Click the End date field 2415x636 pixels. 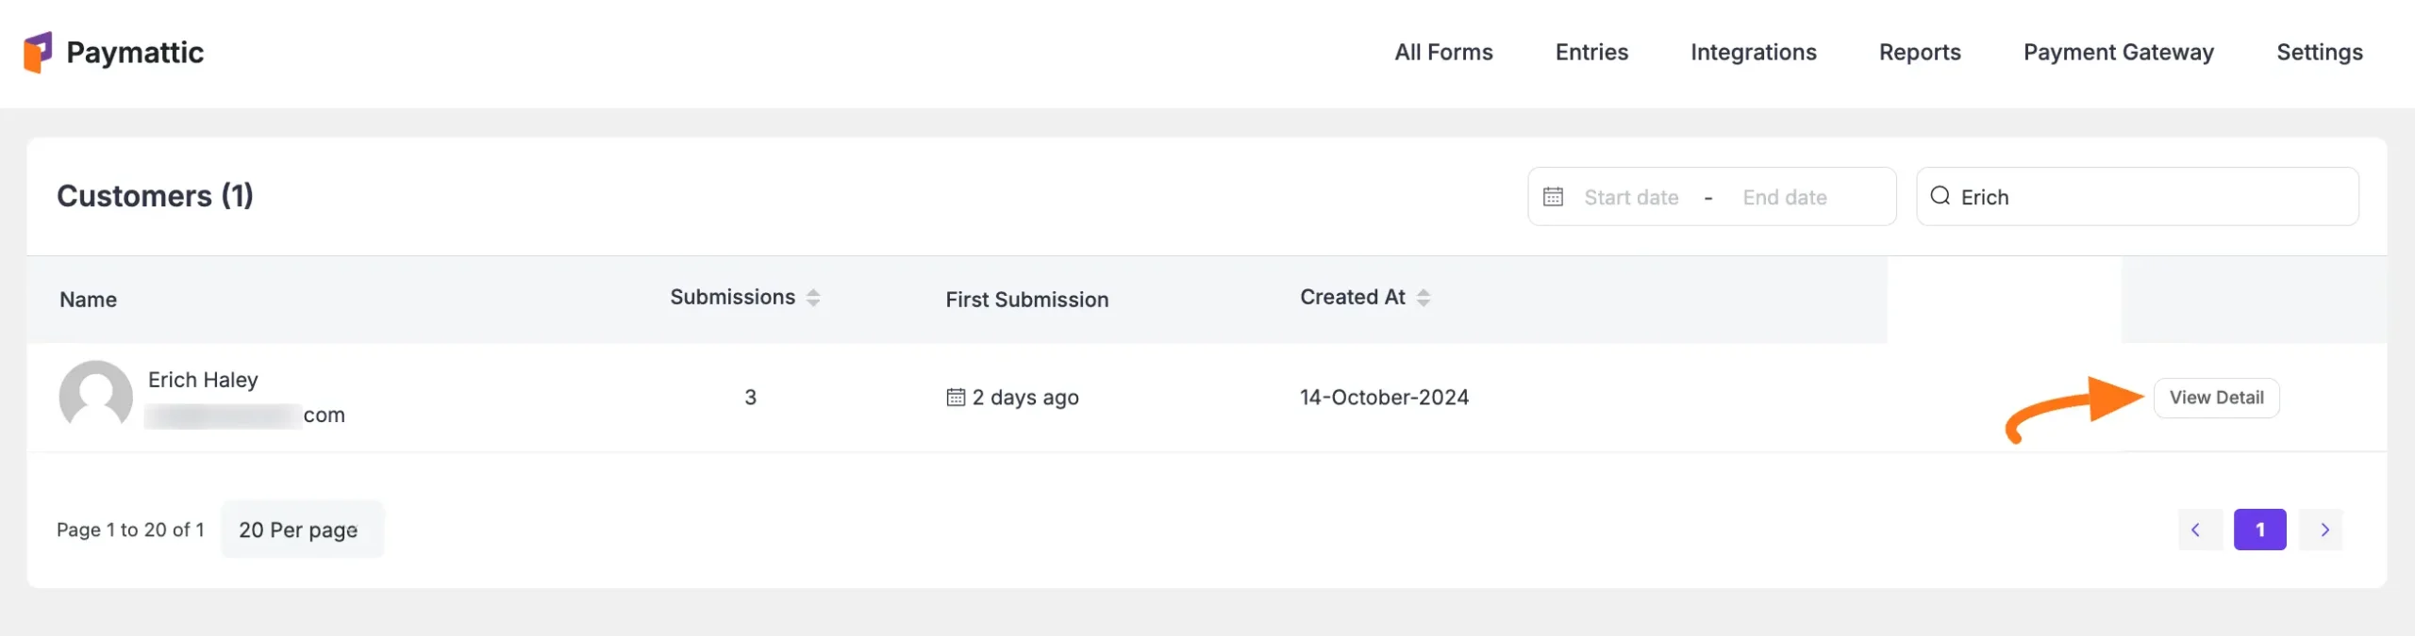[1785, 198]
